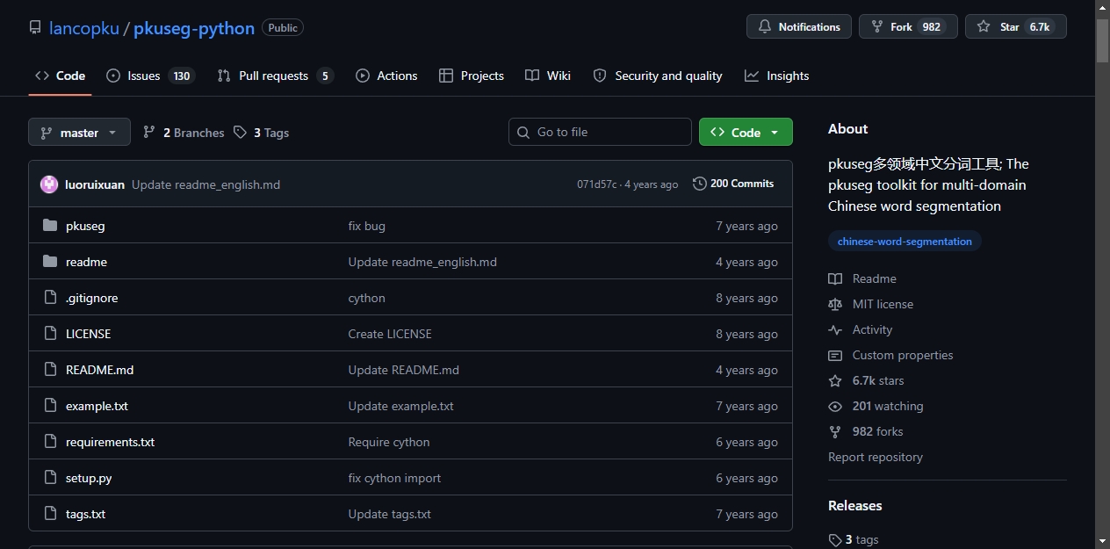Click the file icon next to README.md

50,370
